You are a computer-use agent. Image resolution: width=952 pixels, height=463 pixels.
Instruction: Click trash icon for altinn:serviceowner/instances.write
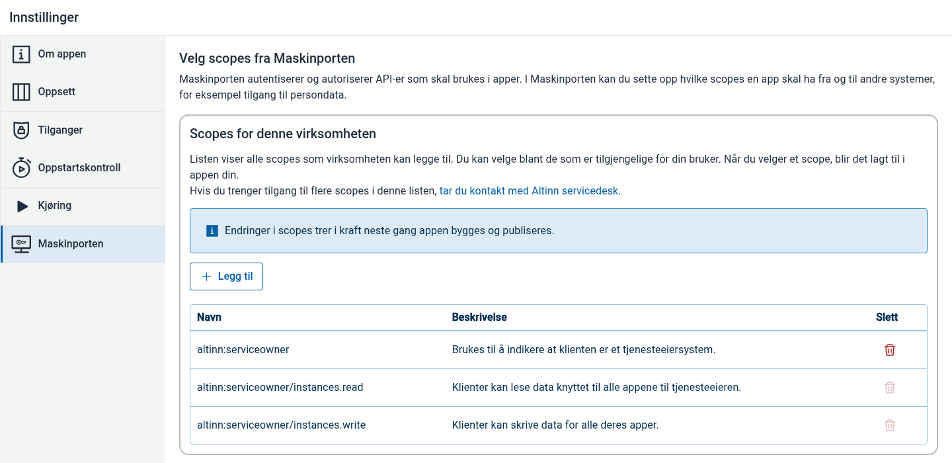(890, 425)
